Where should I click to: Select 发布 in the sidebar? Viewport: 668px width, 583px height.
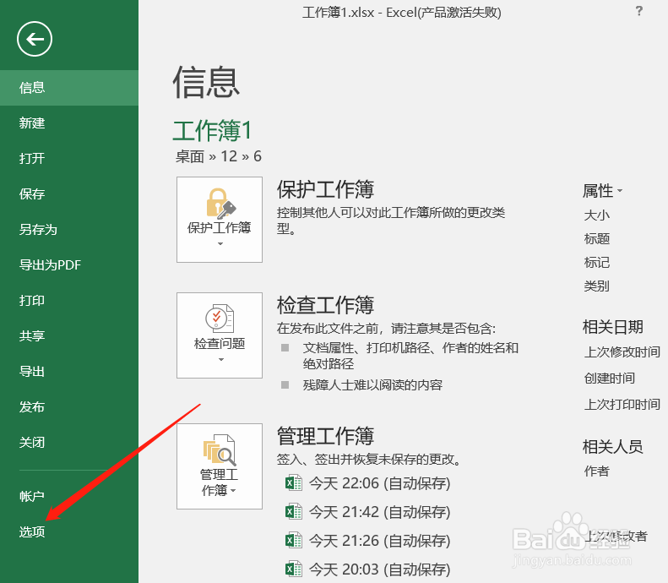[69, 407]
